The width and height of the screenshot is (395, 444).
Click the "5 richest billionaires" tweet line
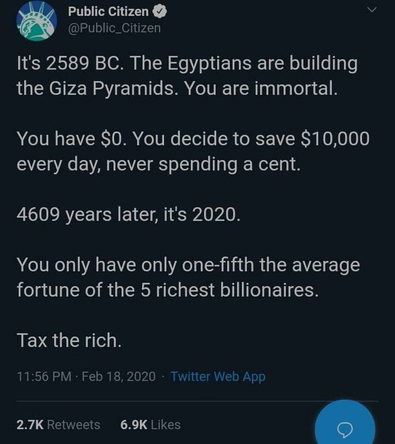click(x=168, y=289)
